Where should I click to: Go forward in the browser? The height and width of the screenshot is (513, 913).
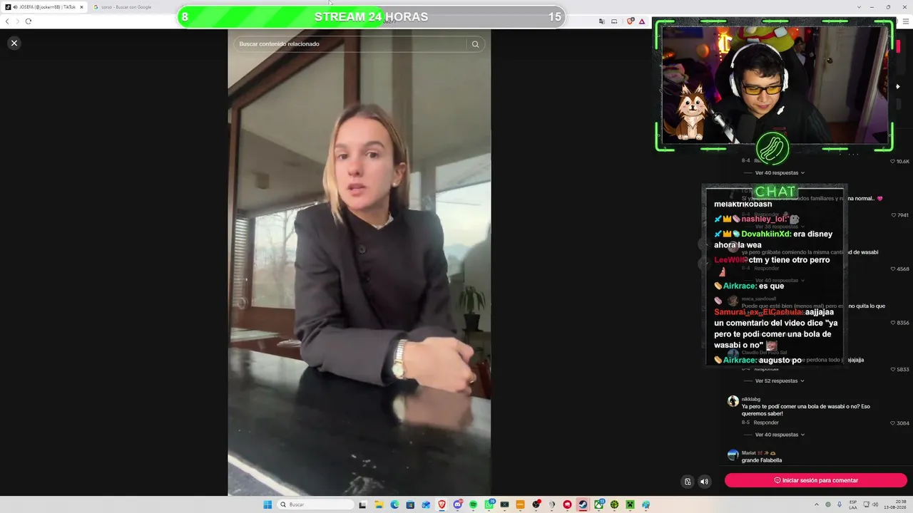click(x=17, y=21)
